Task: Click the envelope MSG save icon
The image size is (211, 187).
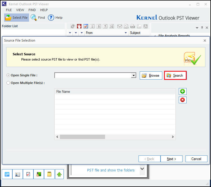Action: [120, 26]
